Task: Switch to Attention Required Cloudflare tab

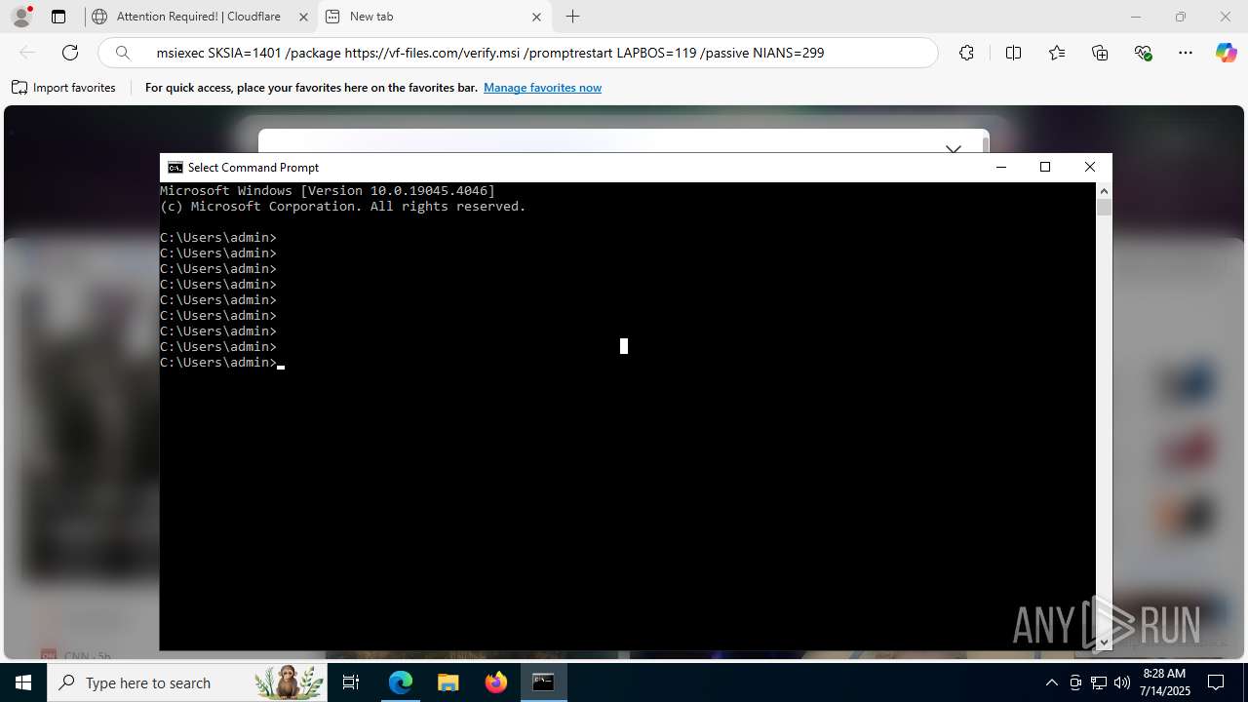Action: click(199, 17)
